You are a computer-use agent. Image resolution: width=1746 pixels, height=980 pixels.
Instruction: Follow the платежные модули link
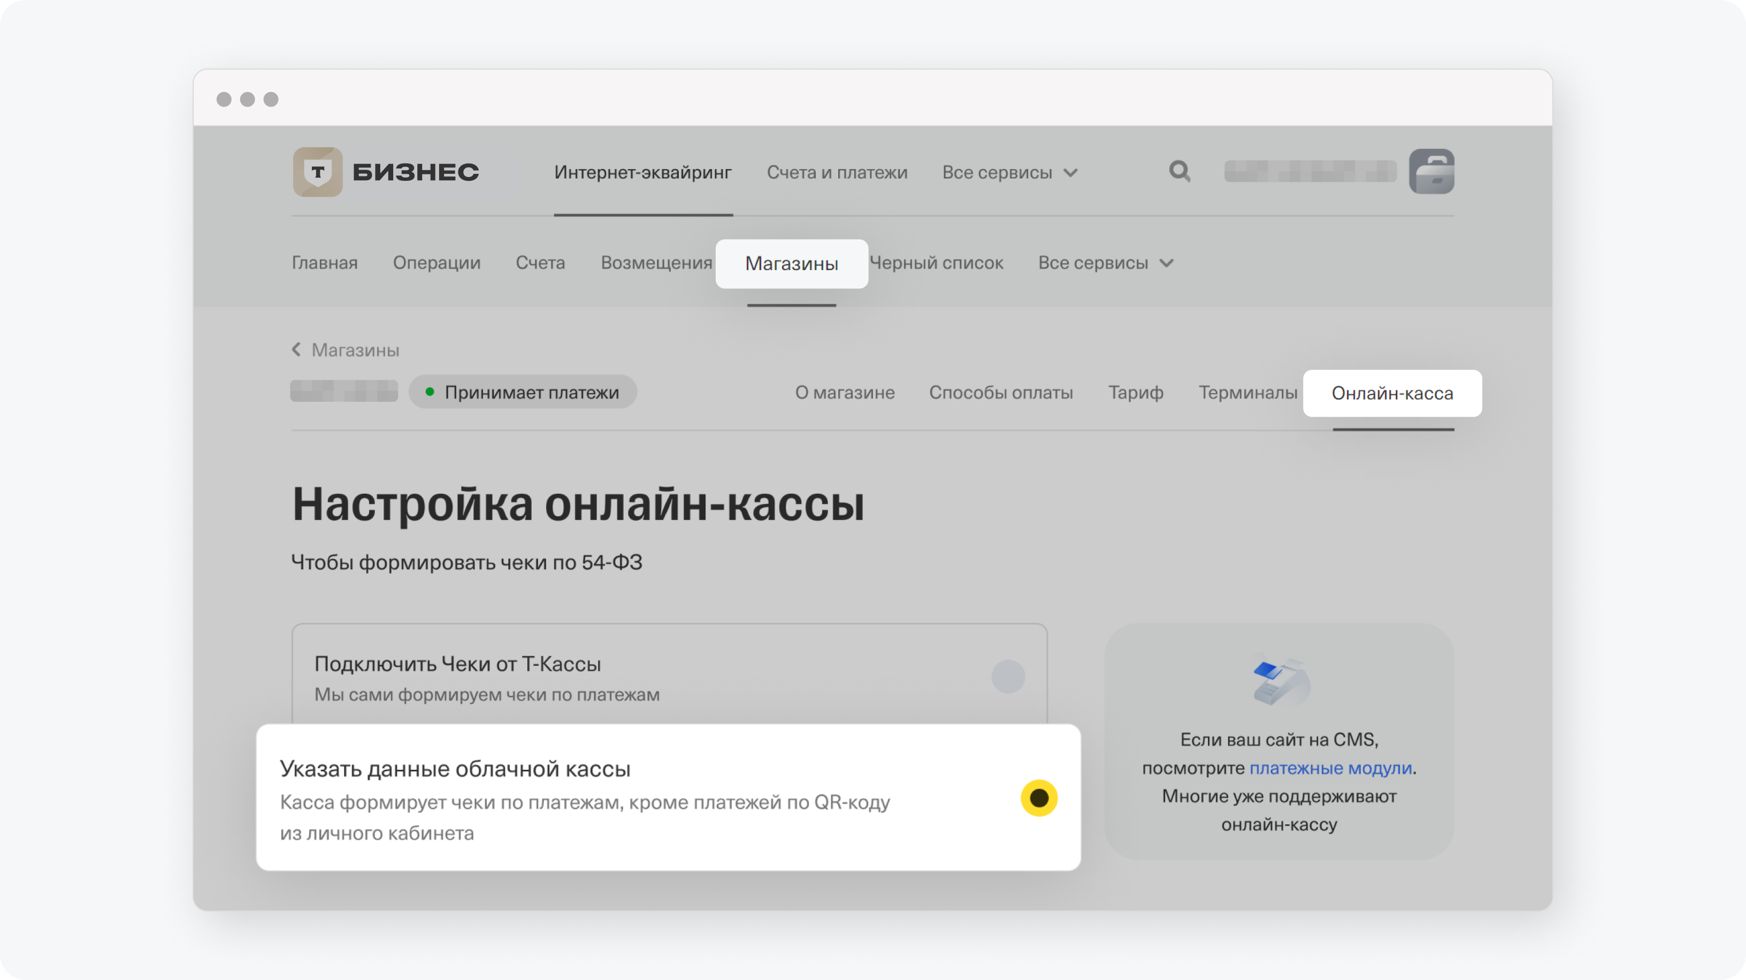point(1330,768)
